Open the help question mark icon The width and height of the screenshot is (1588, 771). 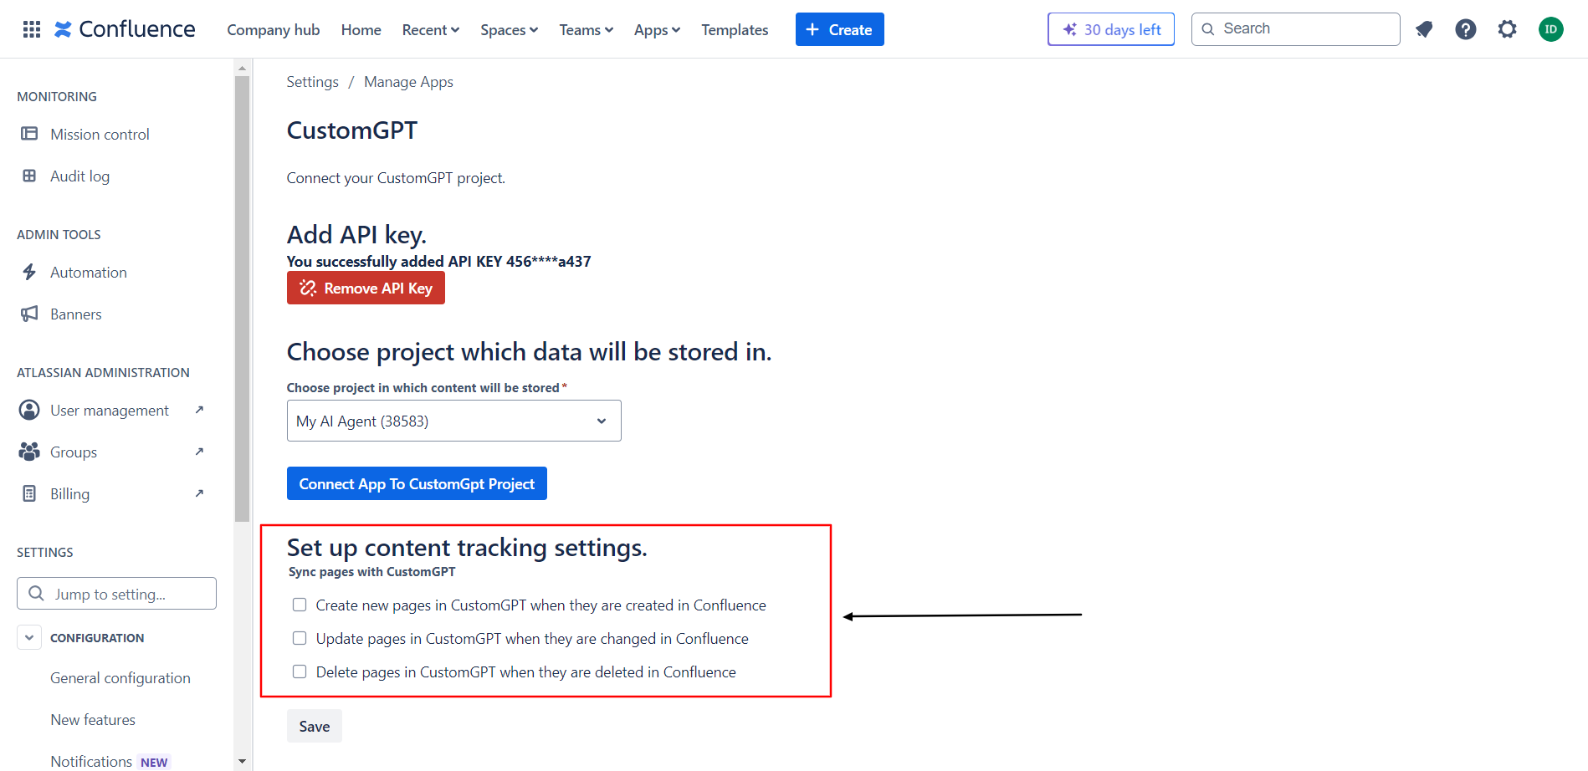[x=1466, y=29]
